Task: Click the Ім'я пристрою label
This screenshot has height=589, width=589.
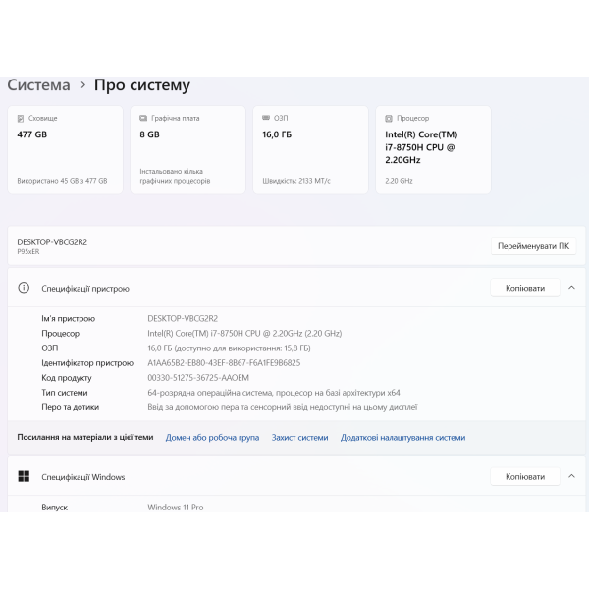Action: pos(69,318)
